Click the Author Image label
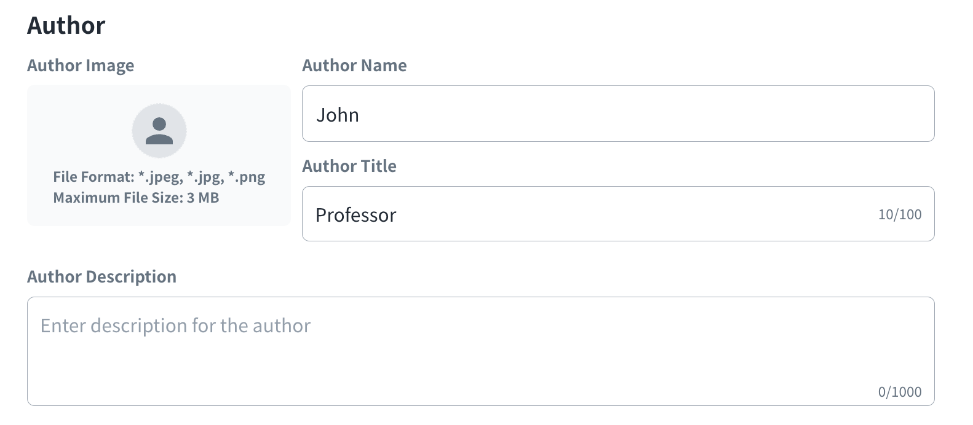 pos(81,66)
